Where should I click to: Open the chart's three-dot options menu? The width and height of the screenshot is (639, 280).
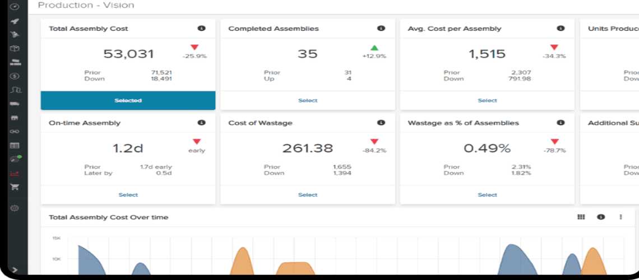pyautogui.click(x=621, y=217)
